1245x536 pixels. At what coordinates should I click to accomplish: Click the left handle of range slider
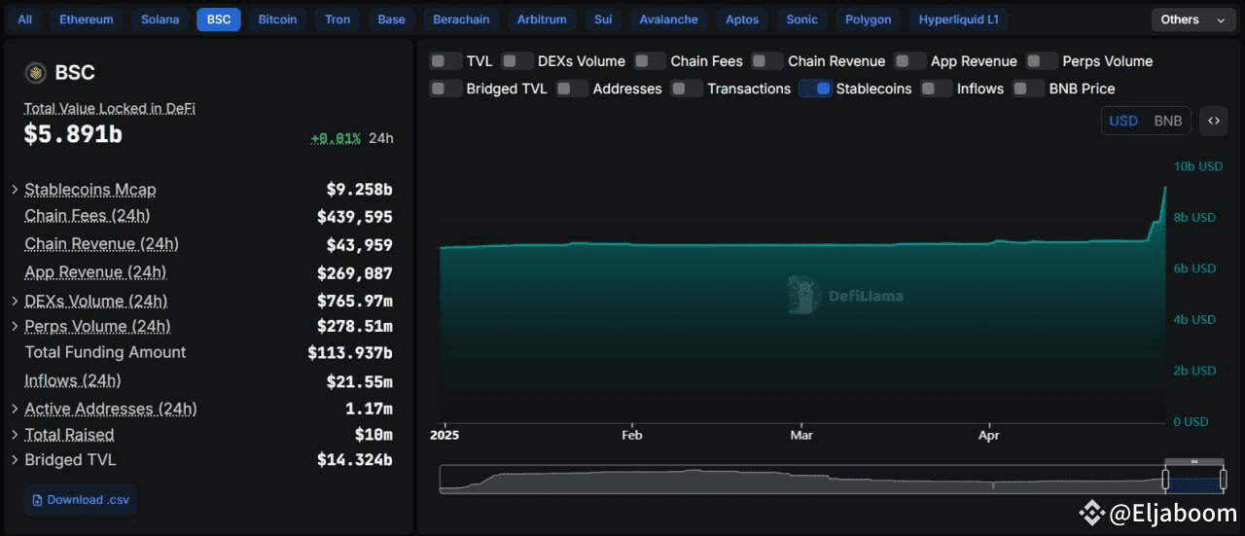point(1165,479)
